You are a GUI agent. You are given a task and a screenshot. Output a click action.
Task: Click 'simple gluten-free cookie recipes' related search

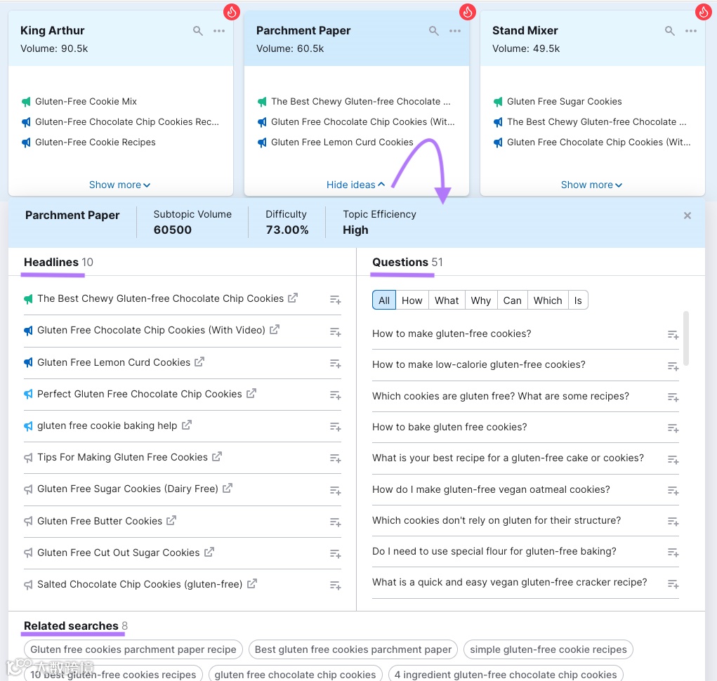(x=548, y=649)
